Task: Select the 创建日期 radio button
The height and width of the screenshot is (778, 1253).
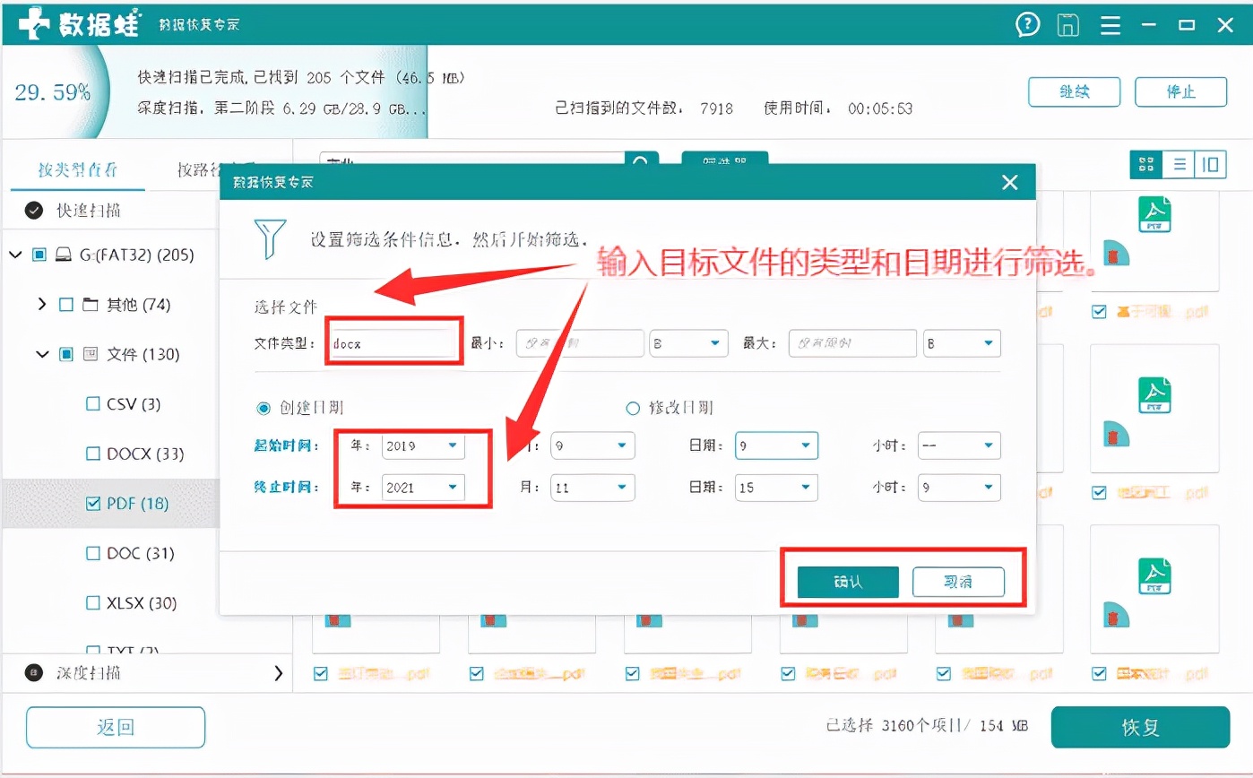Action: coord(264,409)
